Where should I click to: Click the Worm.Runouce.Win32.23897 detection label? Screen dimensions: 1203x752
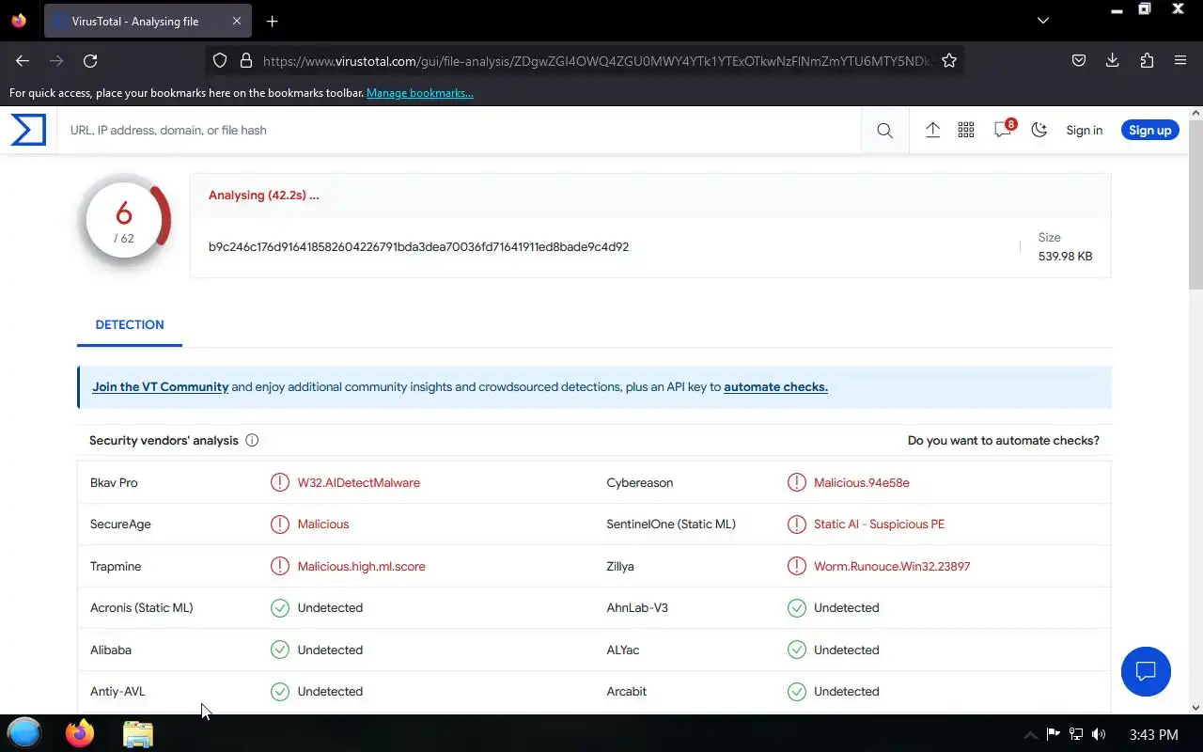(x=892, y=566)
